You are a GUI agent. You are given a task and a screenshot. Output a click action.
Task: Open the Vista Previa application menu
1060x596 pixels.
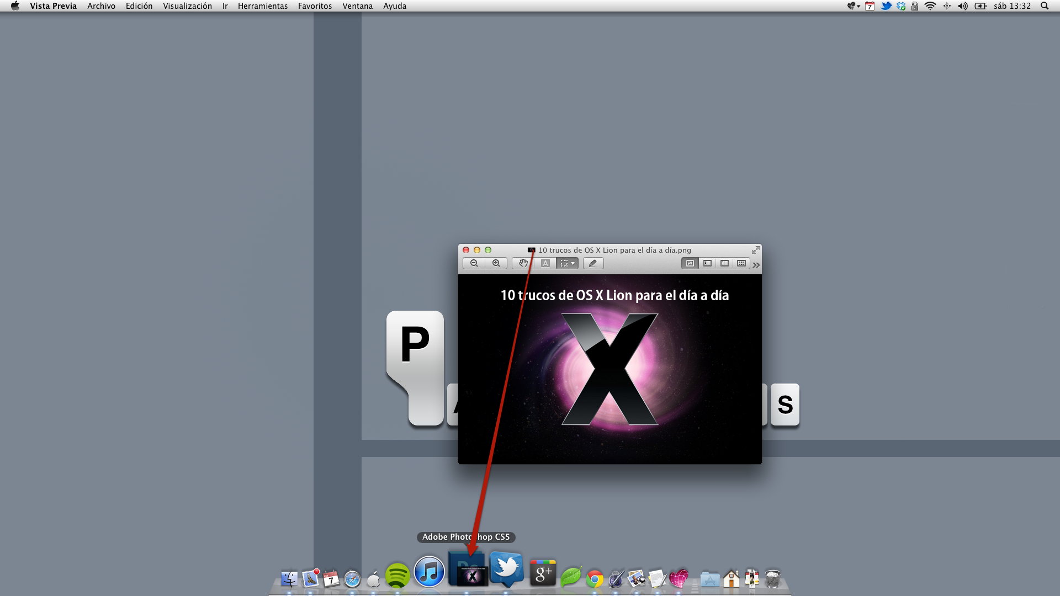(x=53, y=6)
